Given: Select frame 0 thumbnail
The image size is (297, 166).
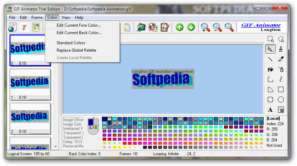Looking at the screenshot, I should (30, 50).
